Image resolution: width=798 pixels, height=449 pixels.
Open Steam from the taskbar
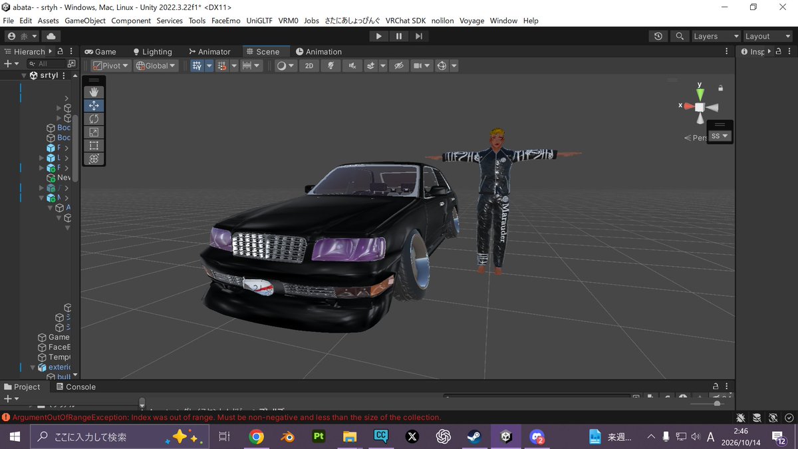tap(475, 436)
